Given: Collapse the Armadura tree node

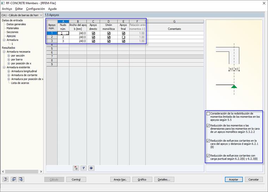Looking at the screenshot, I should [4, 40].
